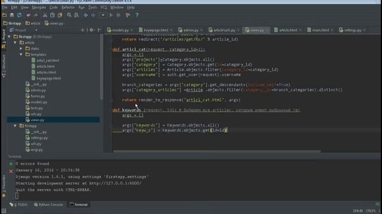Viewport: 382px width, 214px height.
Task: Click the Forward navigation arrow icon
Action: 93,15
